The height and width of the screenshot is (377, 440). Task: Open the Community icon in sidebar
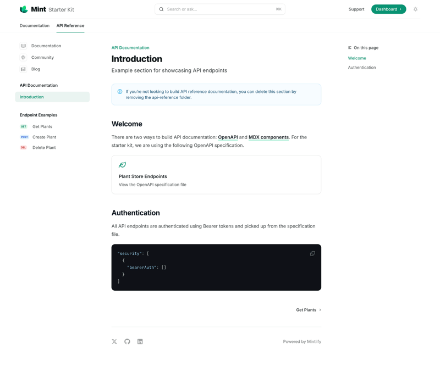click(x=23, y=57)
